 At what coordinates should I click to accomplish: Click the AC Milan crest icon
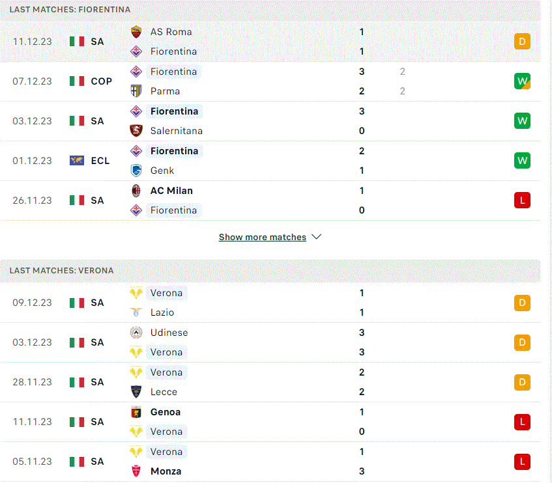[x=136, y=191]
